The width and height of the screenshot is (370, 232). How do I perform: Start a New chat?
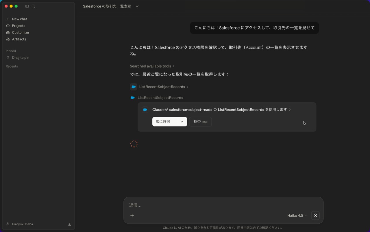pyautogui.click(x=19, y=19)
